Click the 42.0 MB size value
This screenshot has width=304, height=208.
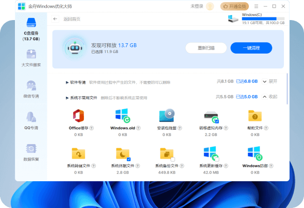click(211, 172)
